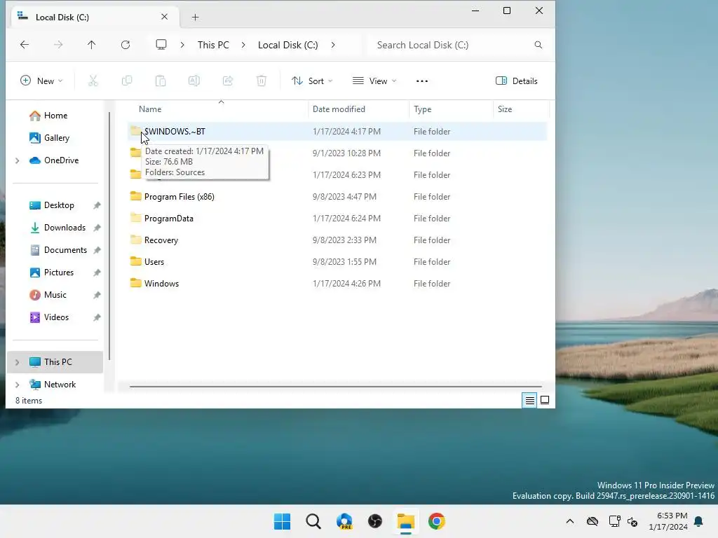The image size is (718, 538).
Task: Expand the This PC tree node
Action: pyautogui.click(x=18, y=362)
